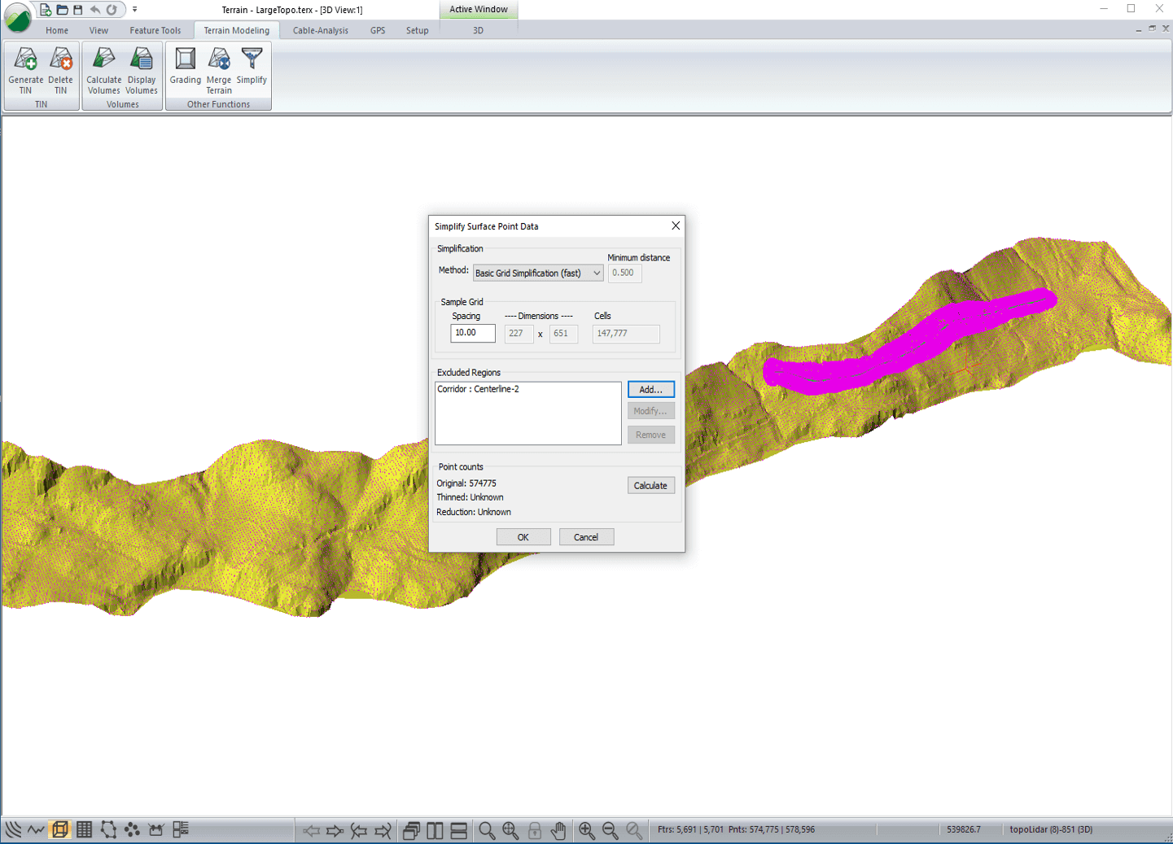Viewport: 1173px width, 844px height.
Task: Close the Simplify Surface Point Data dialog
Action: 675,225
